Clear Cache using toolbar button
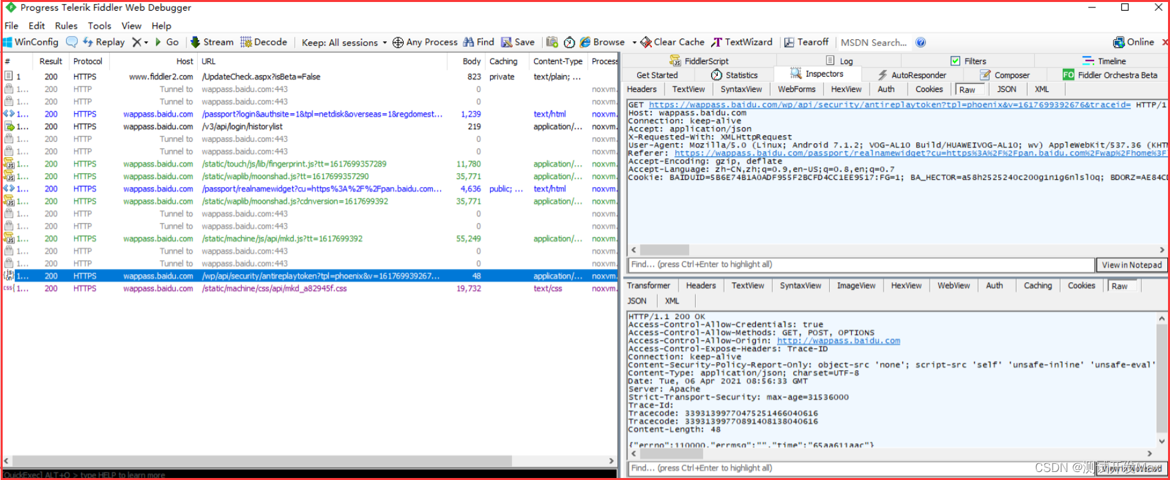 [673, 42]
